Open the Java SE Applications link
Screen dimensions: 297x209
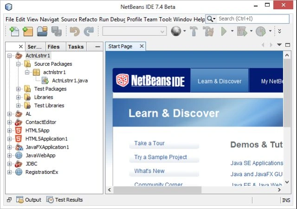pyautogui.click(x=257, y=163)
